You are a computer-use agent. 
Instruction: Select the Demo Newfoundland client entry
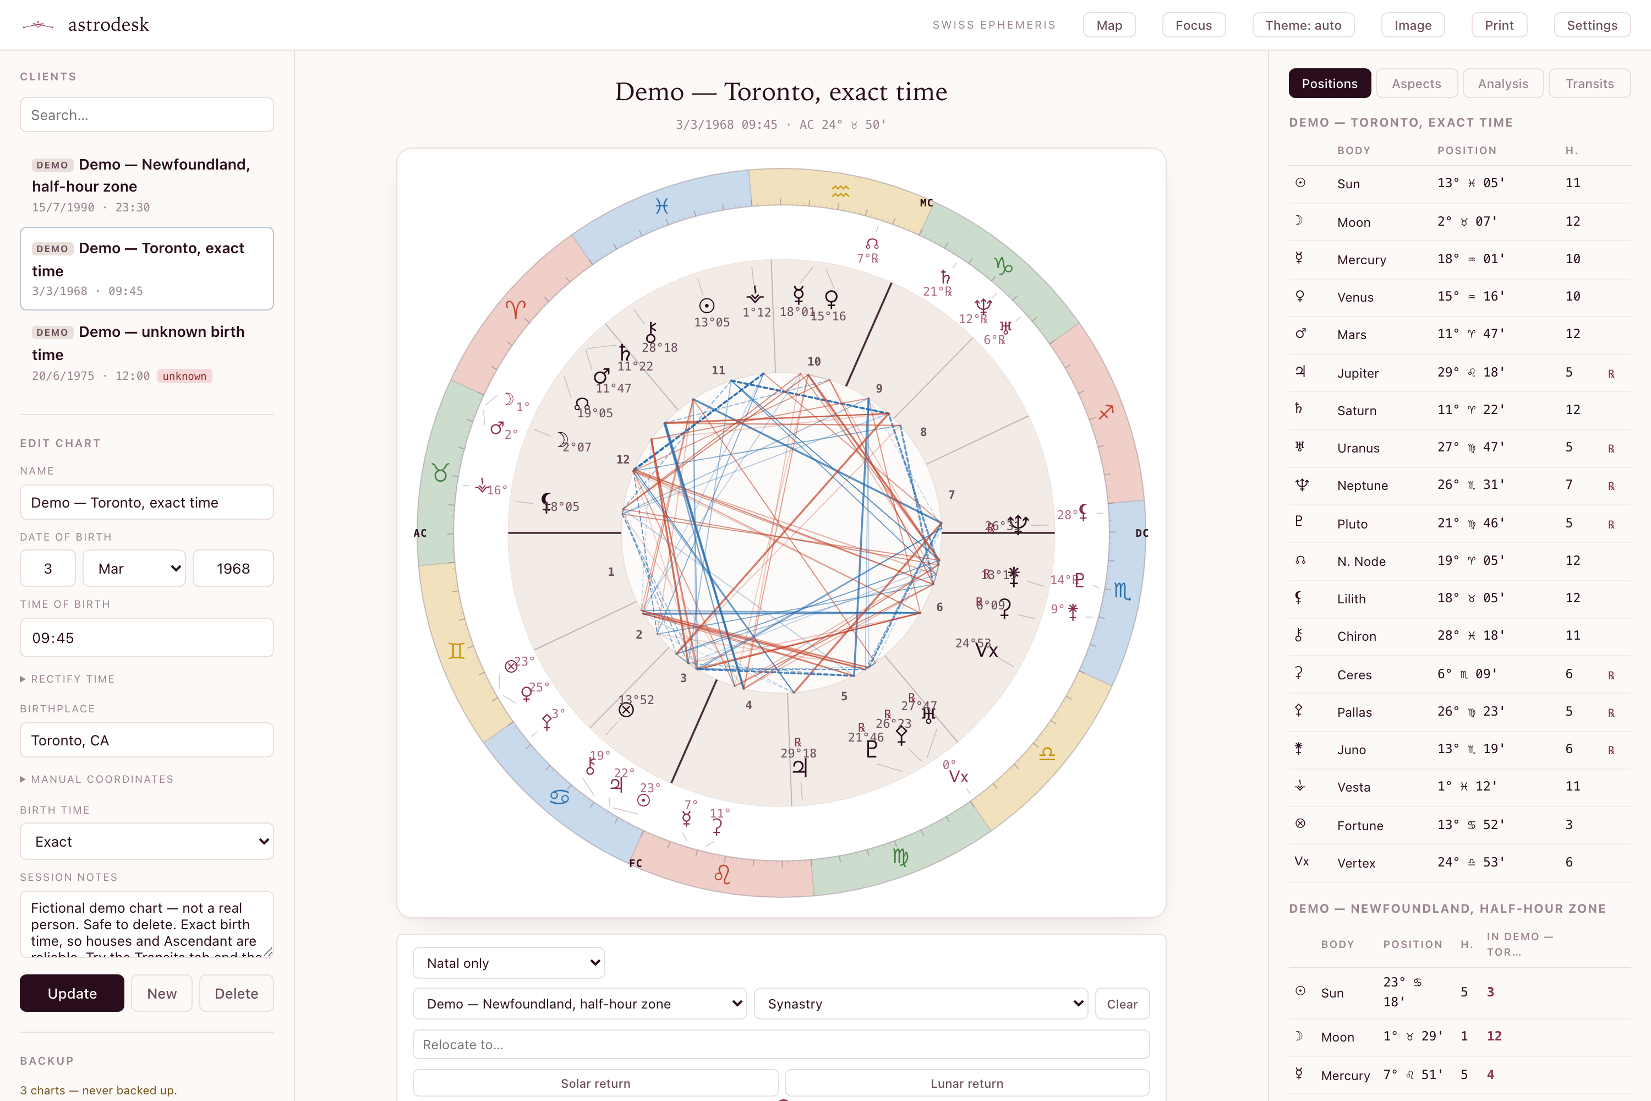pos(147,184)
